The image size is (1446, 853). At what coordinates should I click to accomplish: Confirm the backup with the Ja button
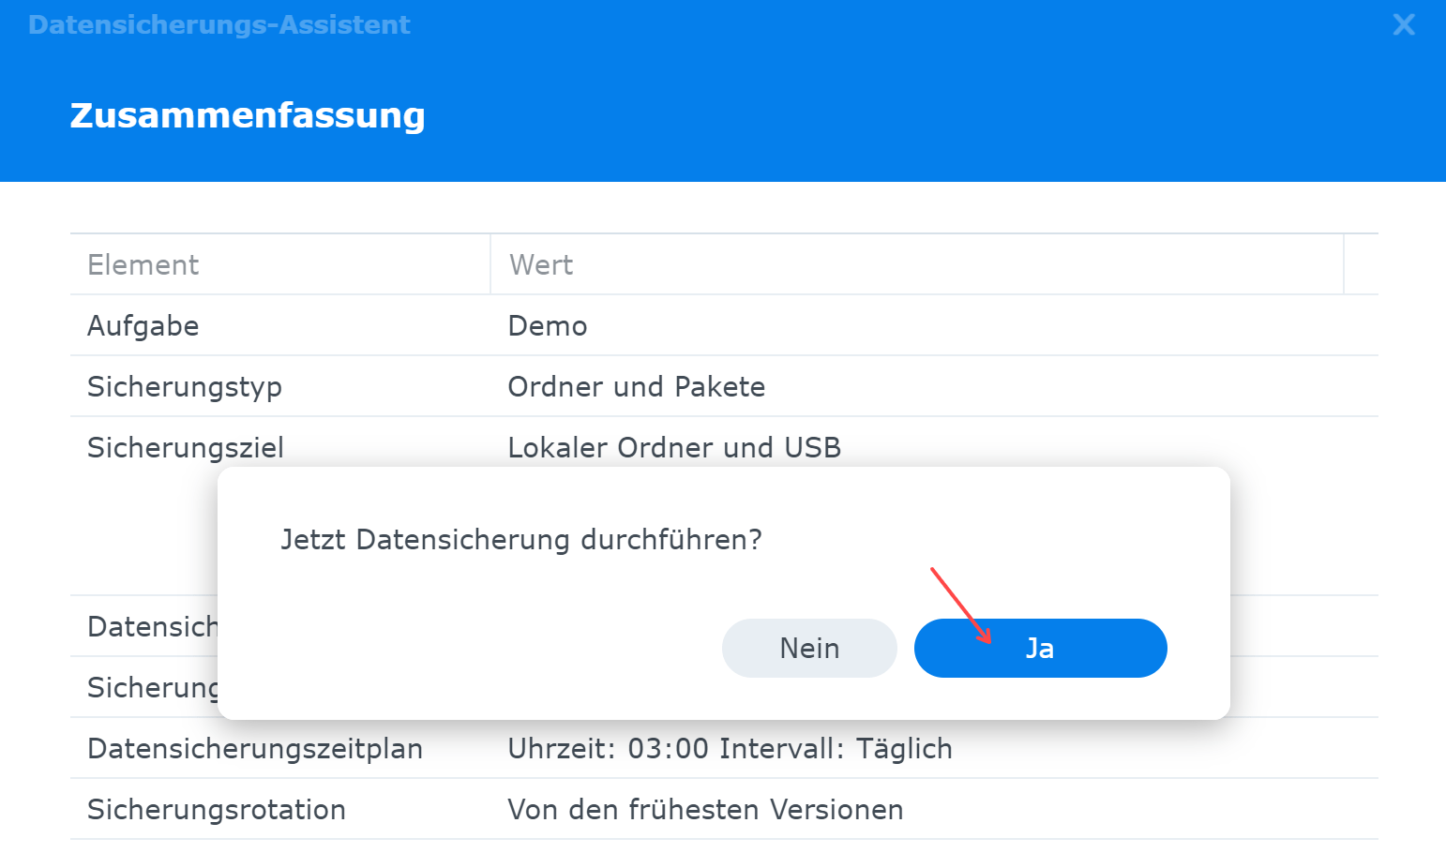coord(1040,648)
